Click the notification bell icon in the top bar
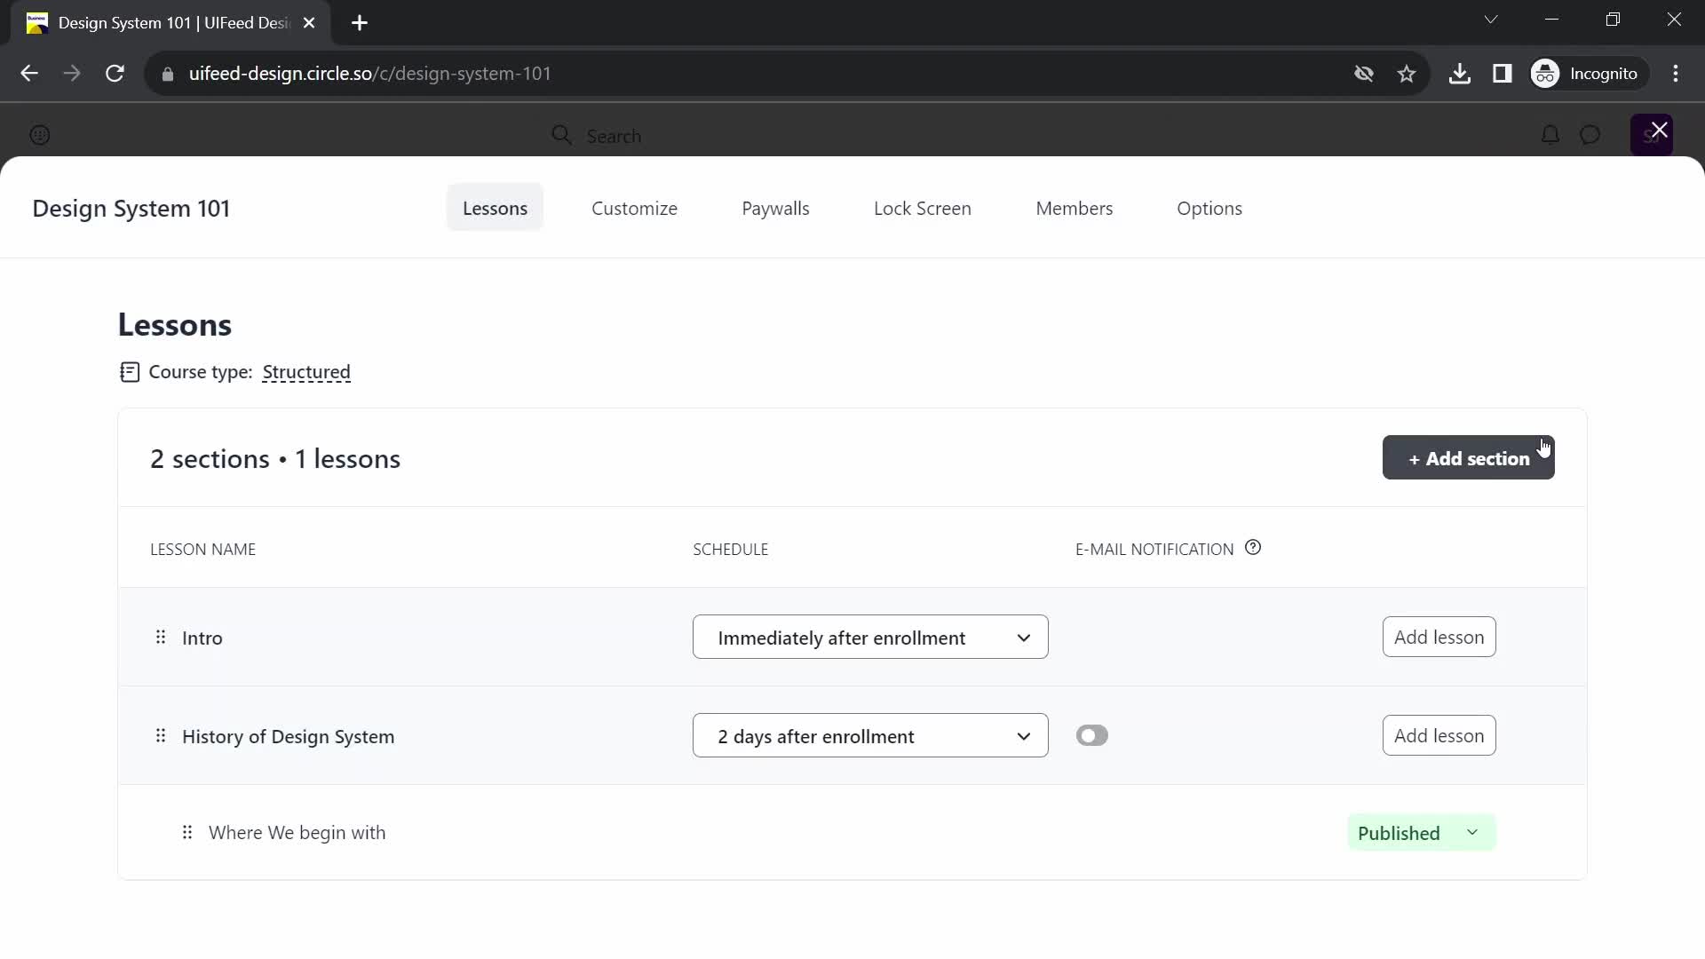Image resolution: width=1705 pixels, height=959 pixels. coord(1550,135)
